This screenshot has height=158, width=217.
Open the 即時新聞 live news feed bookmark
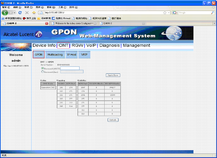(x=44, y=18)
